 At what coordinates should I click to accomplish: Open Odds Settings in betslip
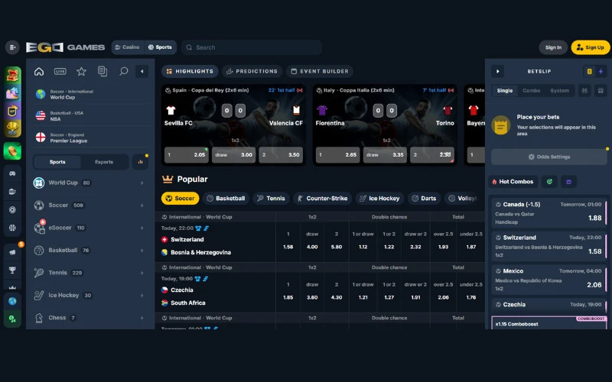click(549, 157)
